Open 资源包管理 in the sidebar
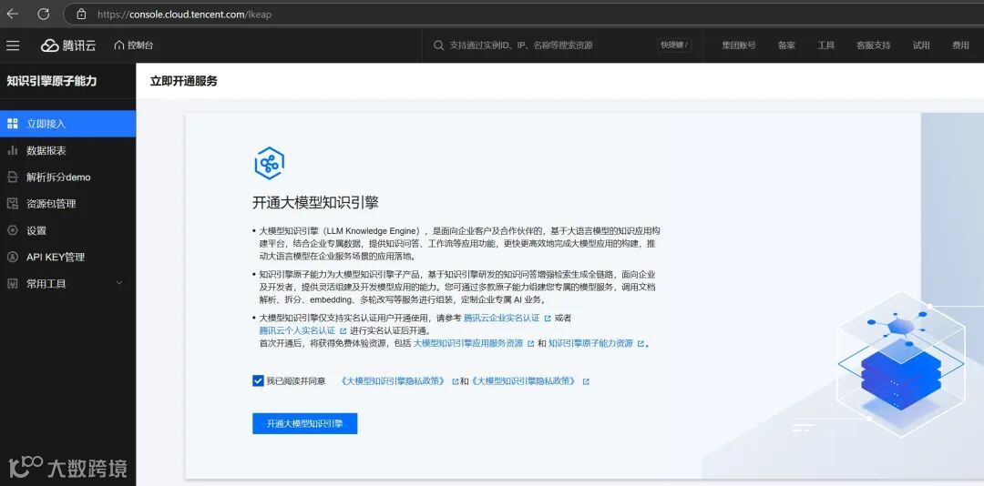The image size is (984, 486). [67, 204]
